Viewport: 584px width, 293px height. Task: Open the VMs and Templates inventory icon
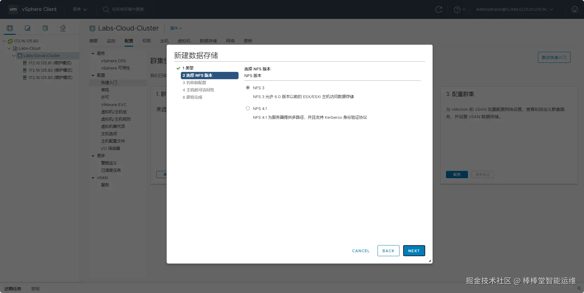pyautogui.click(x=27, y=28)
